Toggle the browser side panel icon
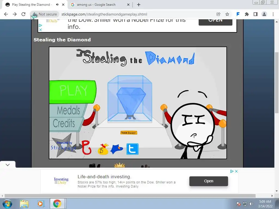This screenshot has width=279, height=209. (256, 14)
